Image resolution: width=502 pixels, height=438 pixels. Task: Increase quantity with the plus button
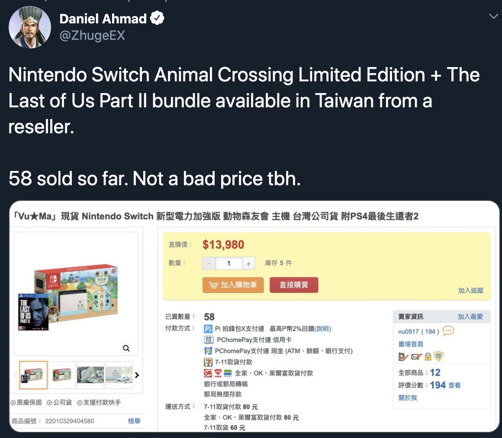tap(248, 263)
